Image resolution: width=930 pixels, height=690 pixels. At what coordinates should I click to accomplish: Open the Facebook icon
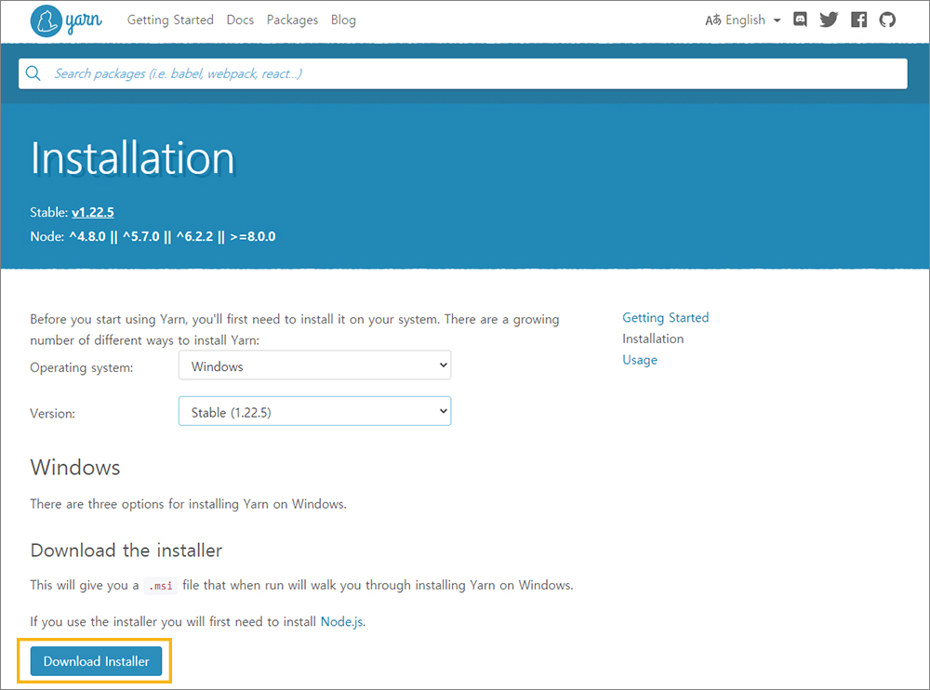(858, 20)
